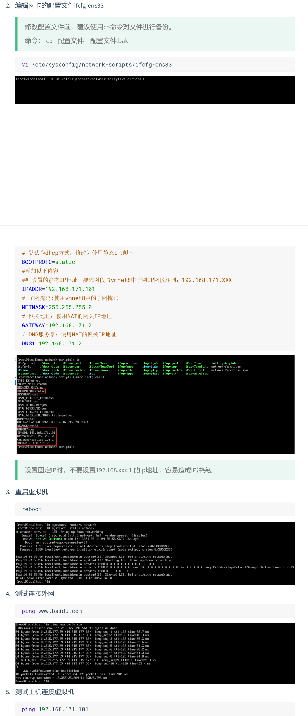
Task: Click the line 命令： cp 配置文件 配置文件.bak
Action: (77, 41)
